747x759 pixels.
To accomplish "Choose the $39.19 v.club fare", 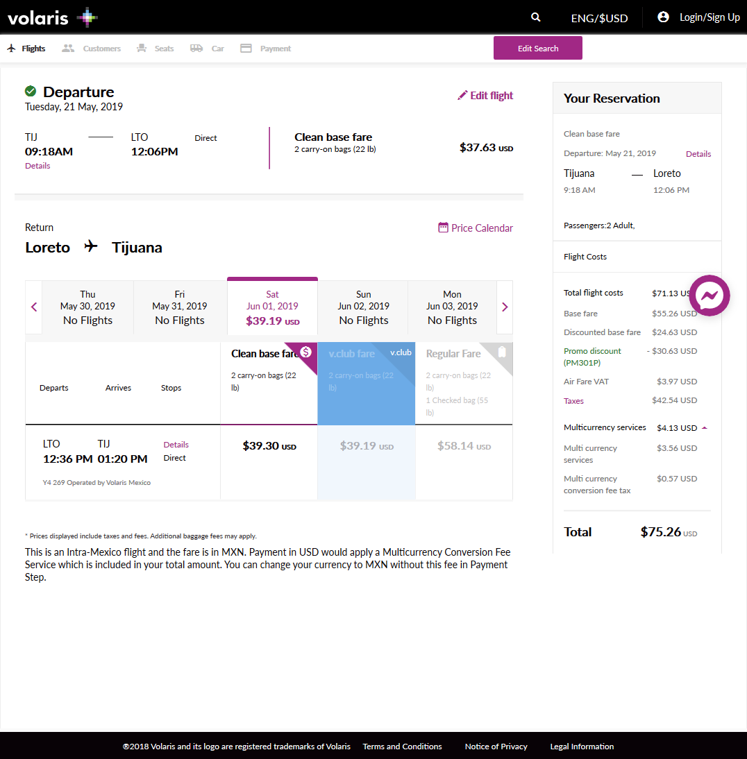I will (x=367, y=446).
